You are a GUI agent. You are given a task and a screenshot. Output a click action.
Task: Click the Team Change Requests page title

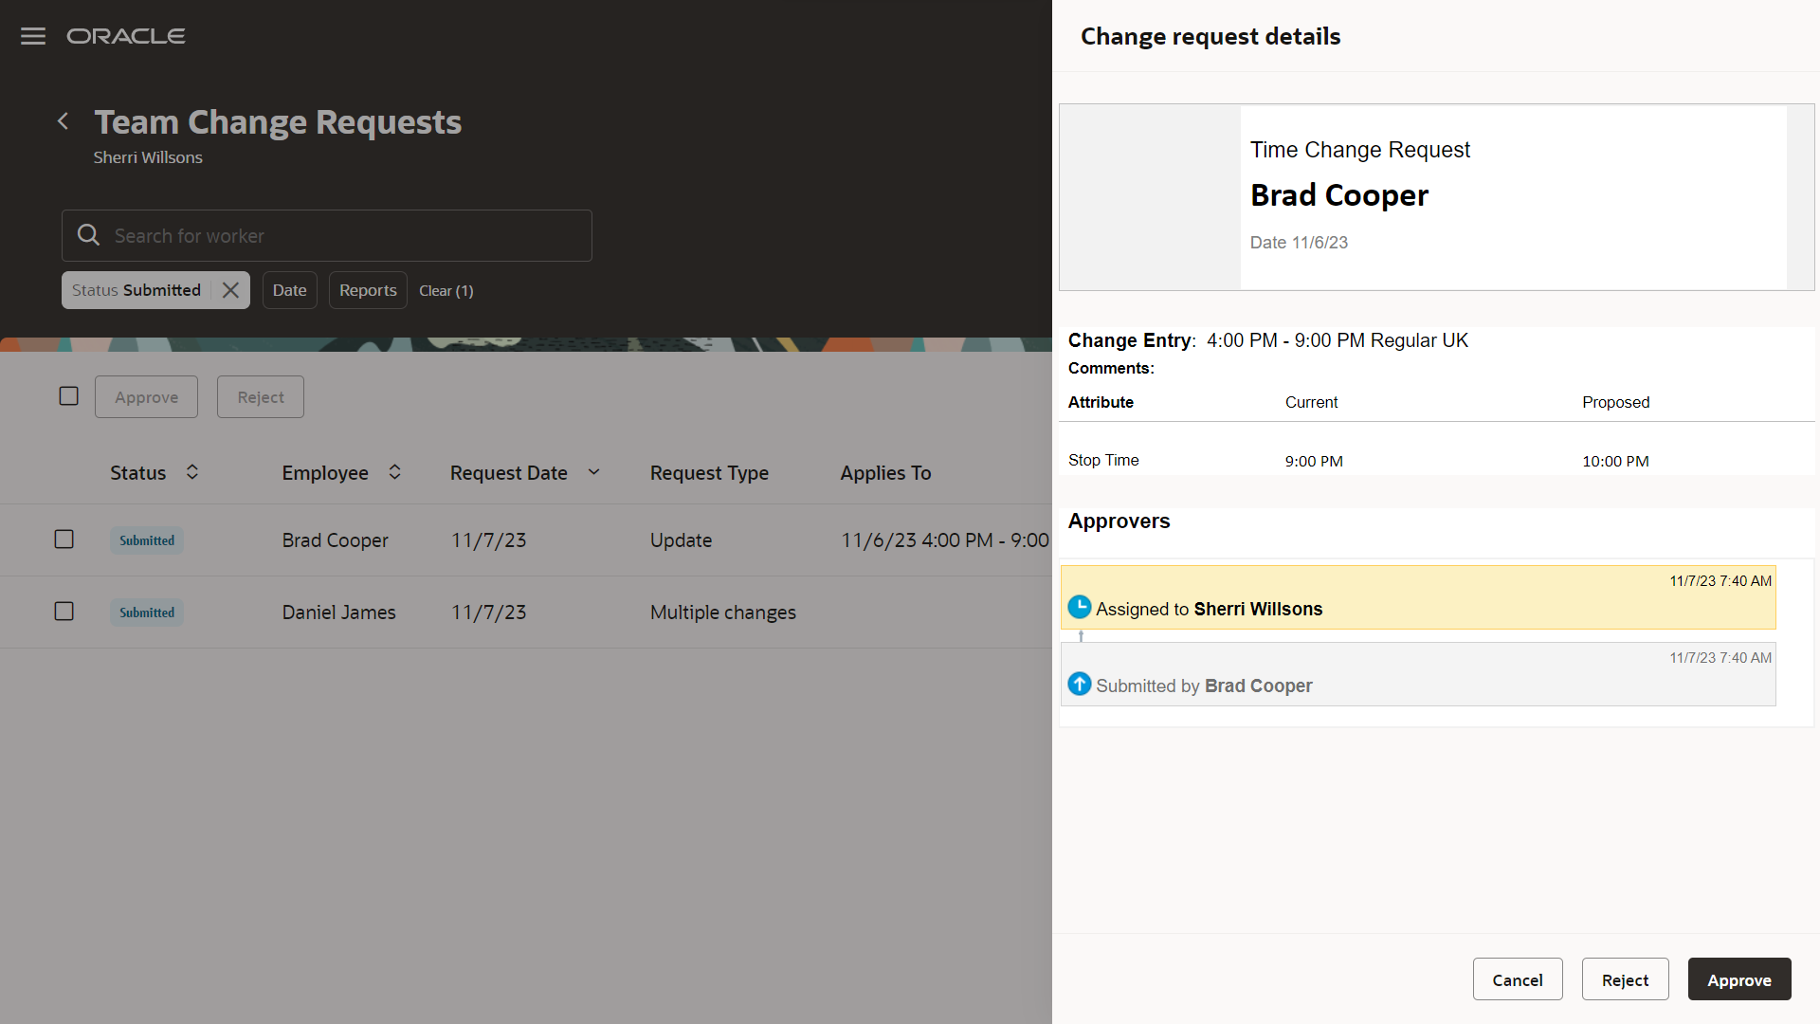tap(278, 121)
